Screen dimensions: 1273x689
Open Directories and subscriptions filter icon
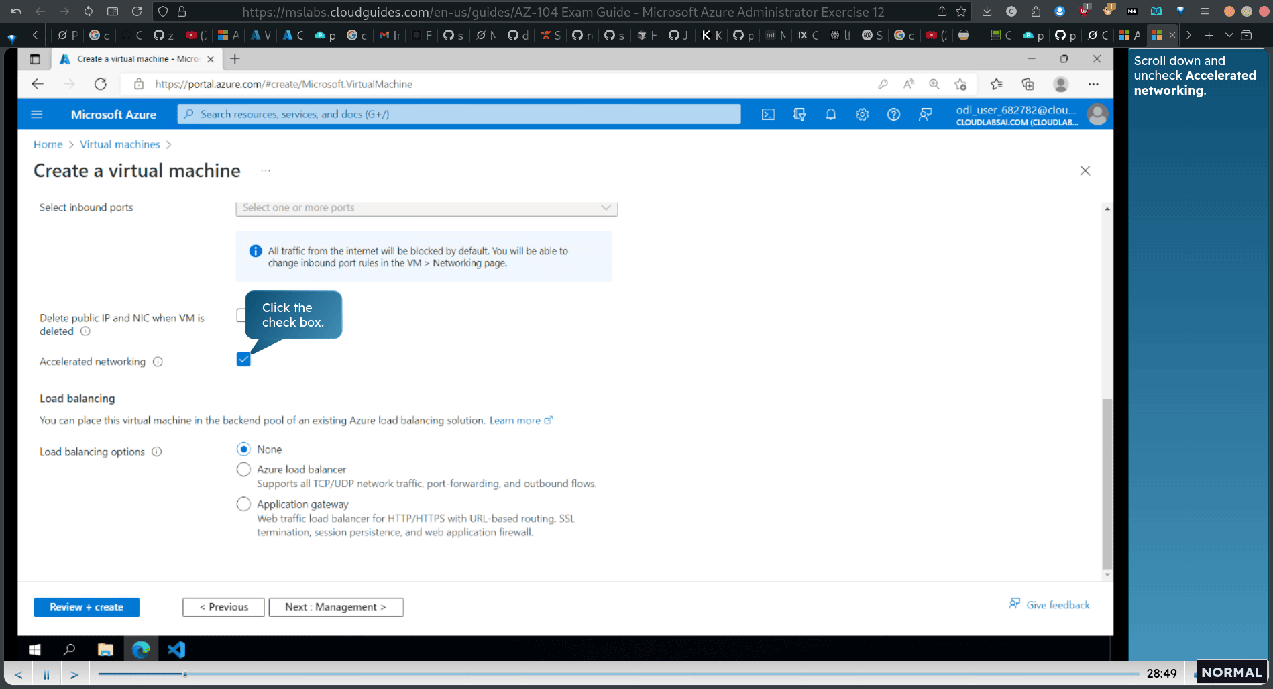[x=799, y=115]
